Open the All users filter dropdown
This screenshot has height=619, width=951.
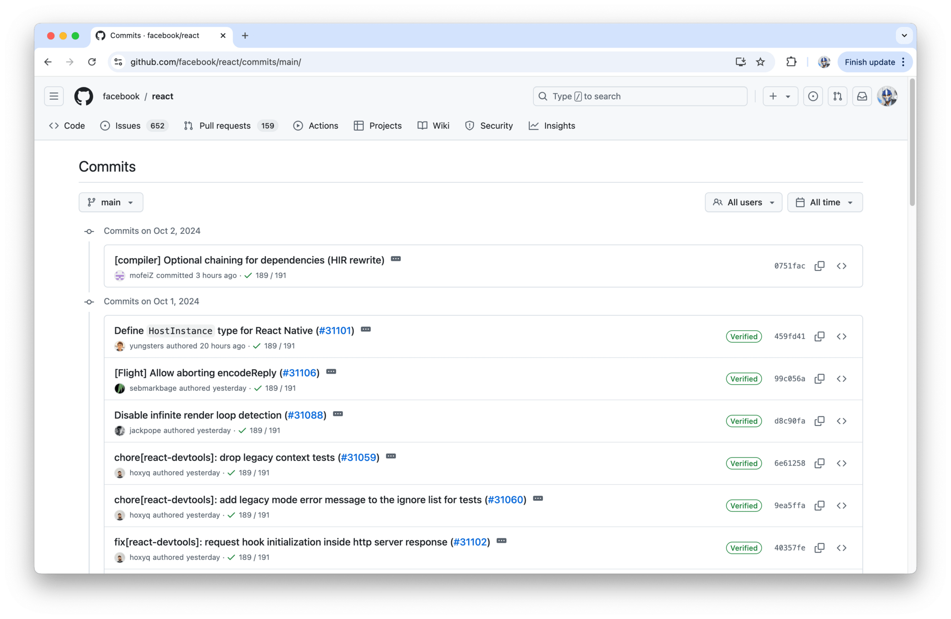pyautogui.click(x=743, y=202)
